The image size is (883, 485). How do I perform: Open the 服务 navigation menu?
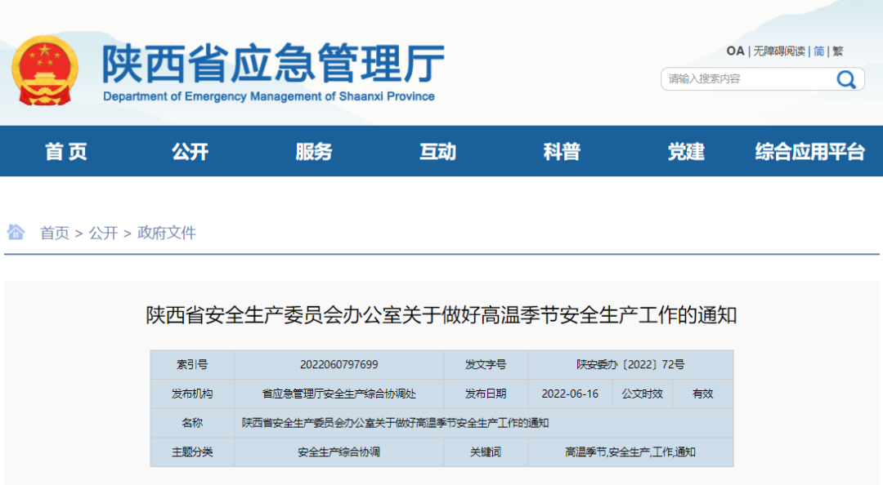pyautogui.click(x=314, y=151)
